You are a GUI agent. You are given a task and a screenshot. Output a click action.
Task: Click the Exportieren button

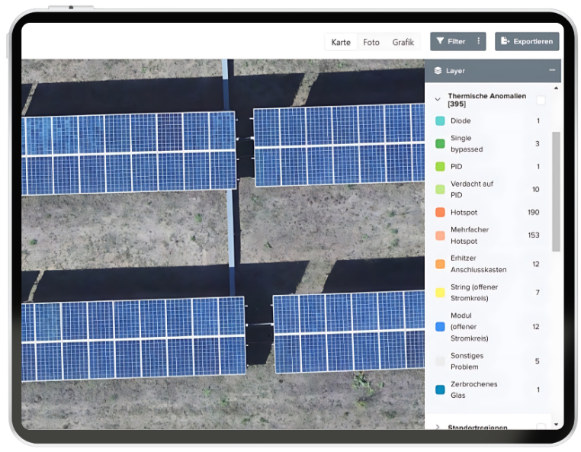point(527,41)
